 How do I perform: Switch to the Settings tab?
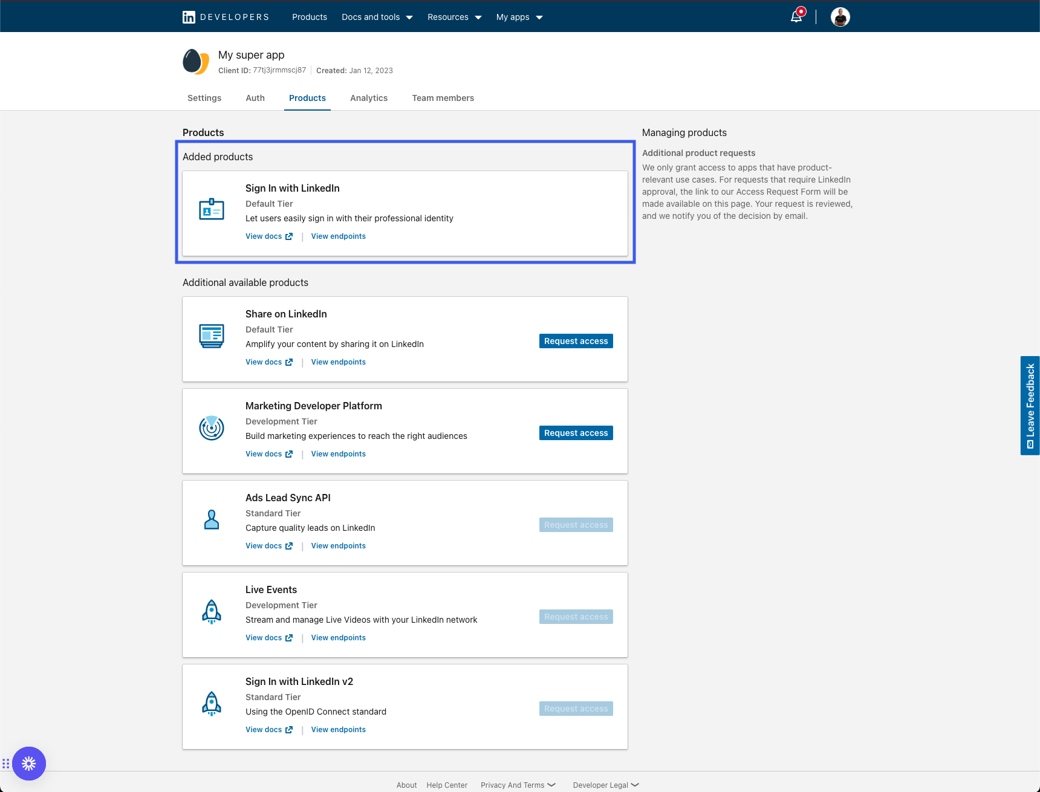coord(204,98)
